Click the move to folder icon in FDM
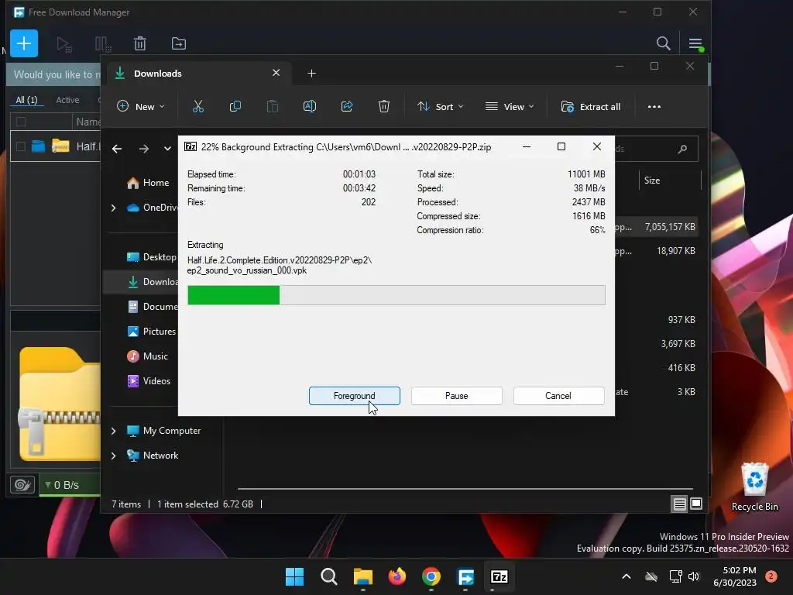The image size is (793, 595). coord(179,43)
